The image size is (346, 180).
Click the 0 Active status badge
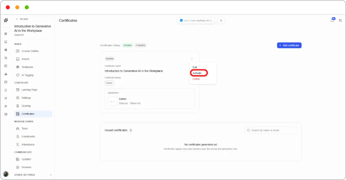tap(128, 45)
